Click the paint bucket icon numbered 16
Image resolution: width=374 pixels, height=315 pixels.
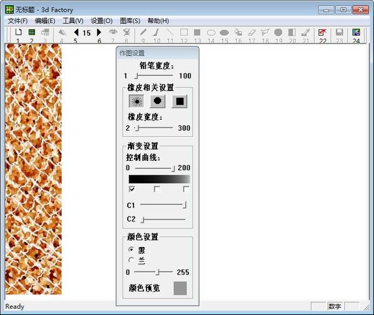click(x=238, y=32)
